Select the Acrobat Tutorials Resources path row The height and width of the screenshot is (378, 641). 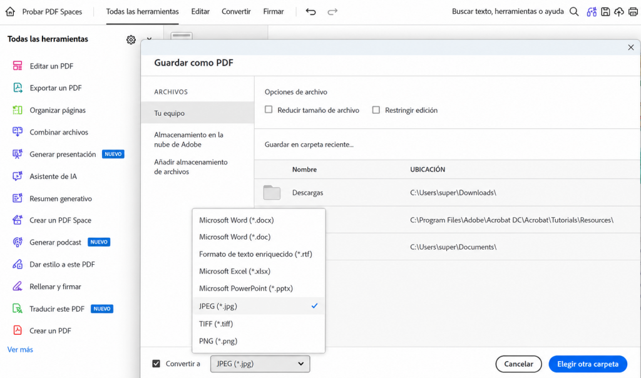tap(511, 220)
